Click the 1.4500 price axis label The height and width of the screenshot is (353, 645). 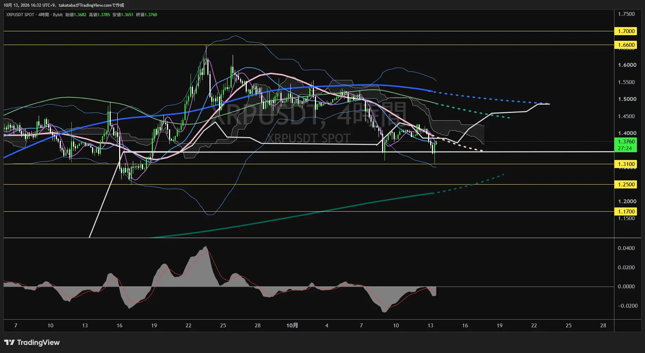[627, 116]
